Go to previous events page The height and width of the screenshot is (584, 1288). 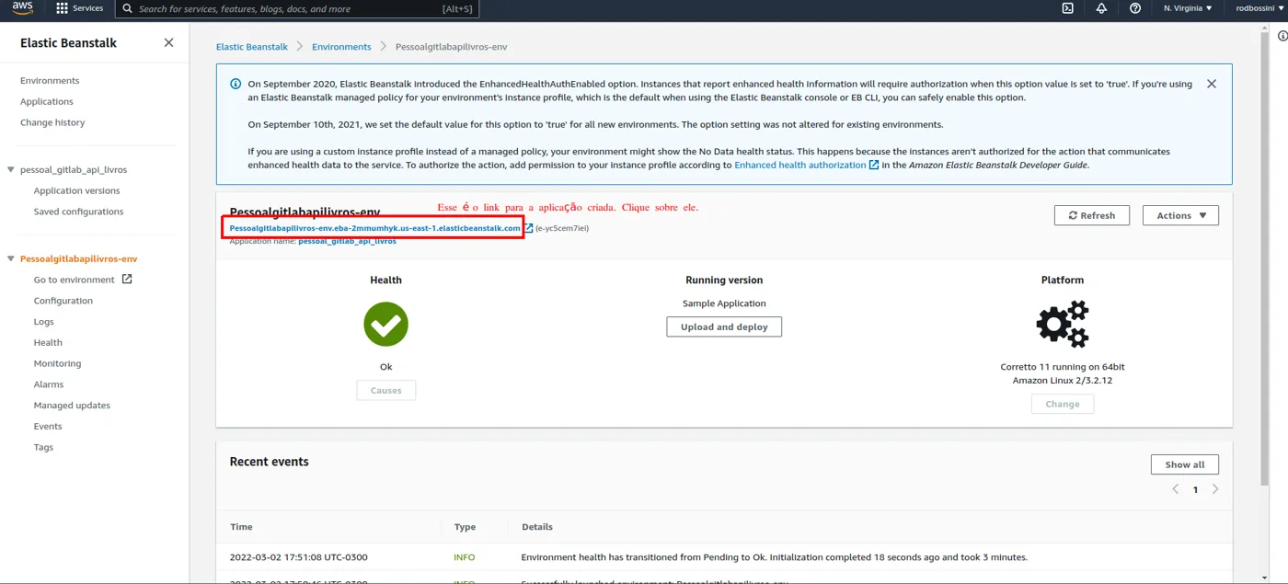pos(1175,489)
